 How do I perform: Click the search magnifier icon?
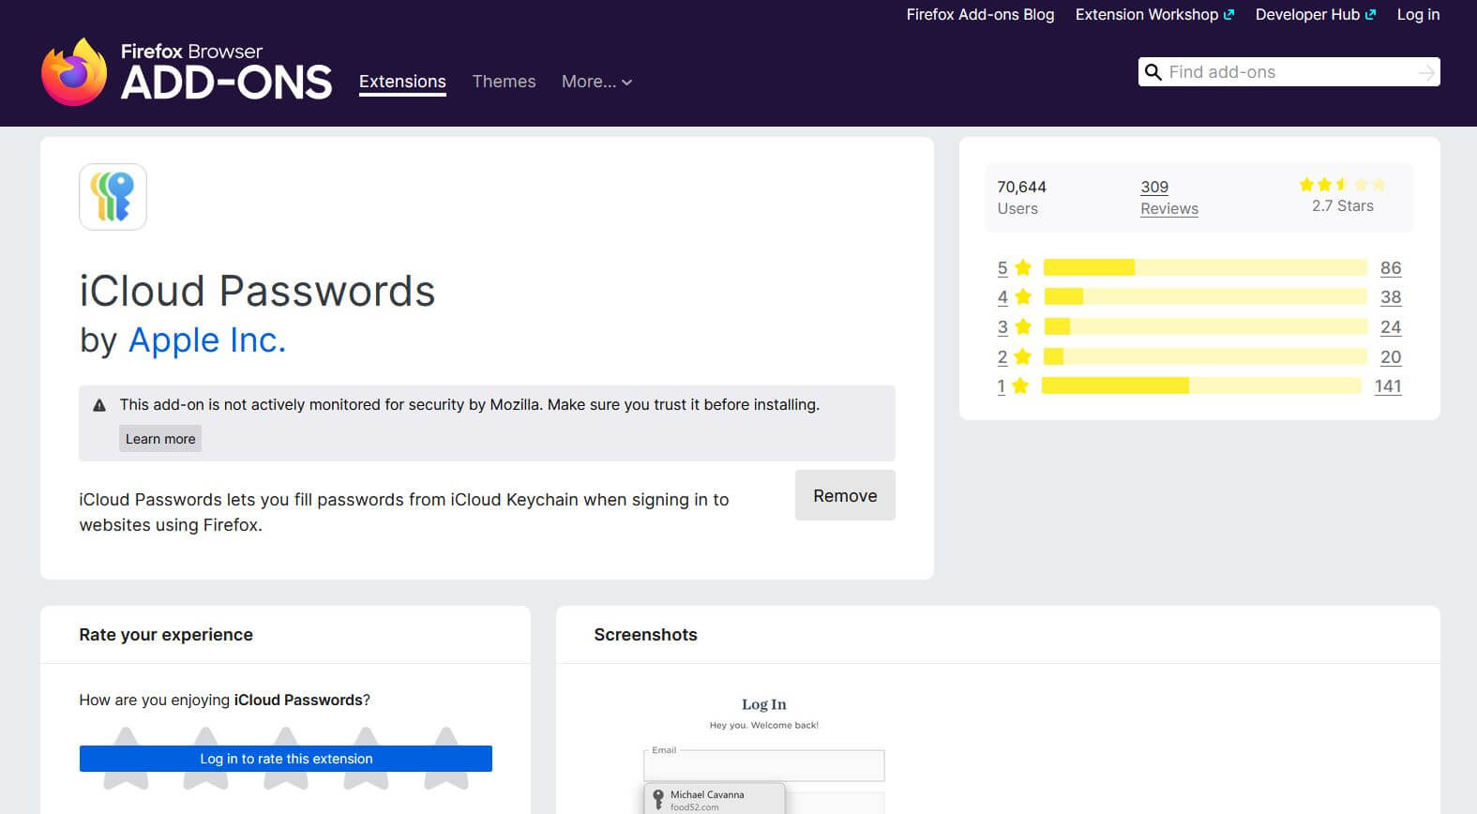[x=1153, y=72]
